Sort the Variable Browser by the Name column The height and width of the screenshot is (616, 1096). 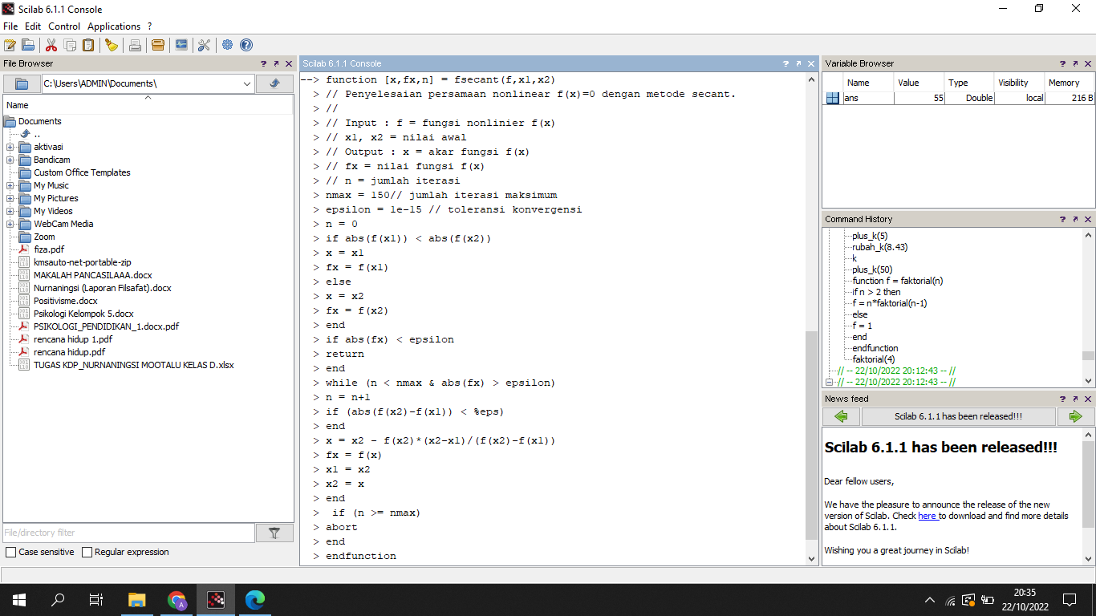pyautogui.click(x=868, y=83)
